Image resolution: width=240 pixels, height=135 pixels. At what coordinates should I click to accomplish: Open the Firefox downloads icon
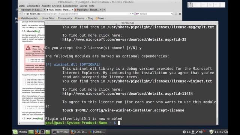176,14
